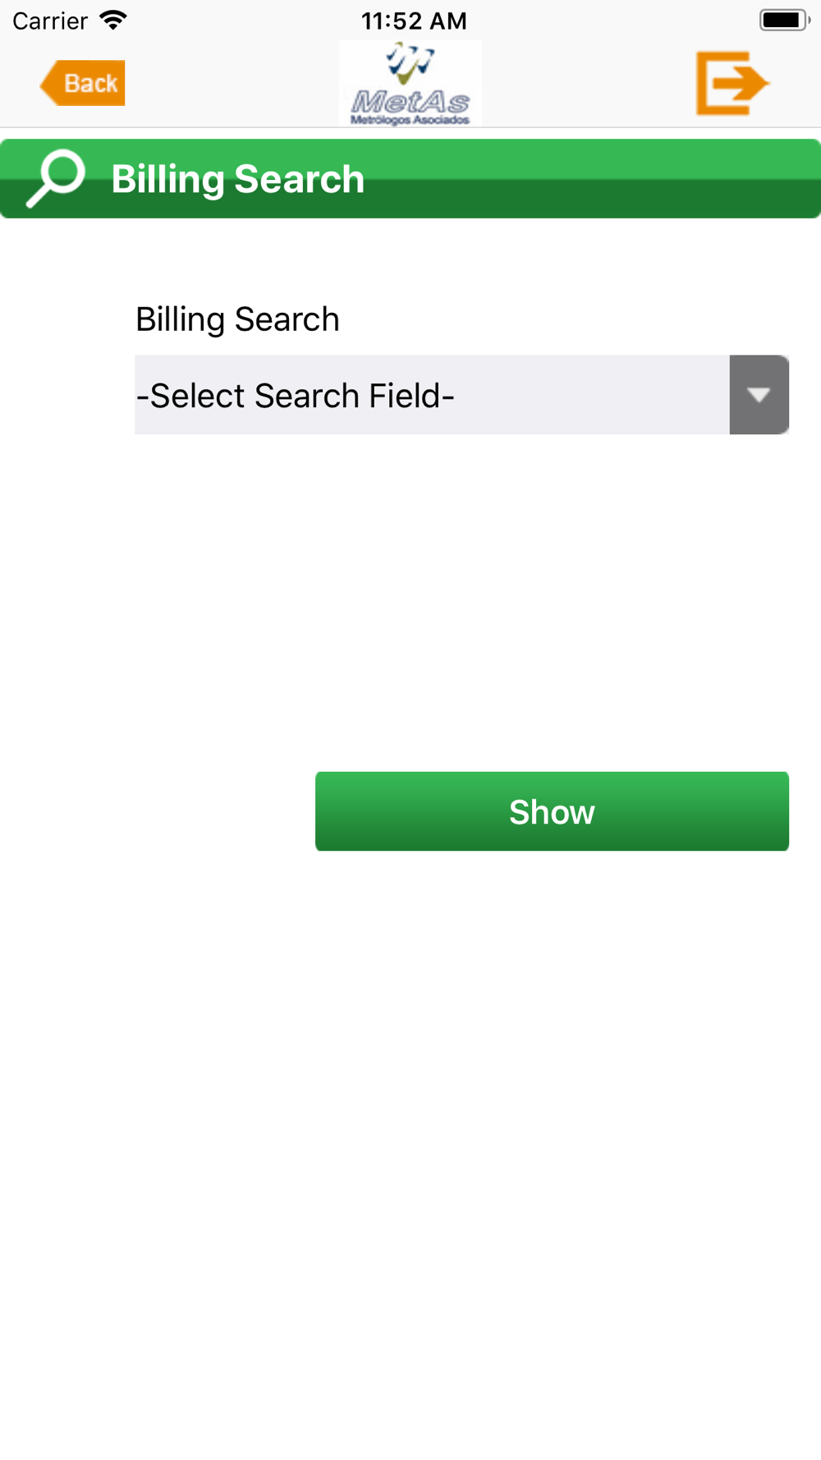Click the white magnifying glass icon
821x1460 pixels.
tap(55, 178)
